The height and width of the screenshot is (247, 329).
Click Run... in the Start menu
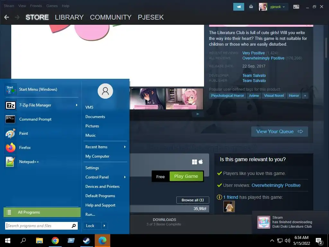(x=90, y=215)
